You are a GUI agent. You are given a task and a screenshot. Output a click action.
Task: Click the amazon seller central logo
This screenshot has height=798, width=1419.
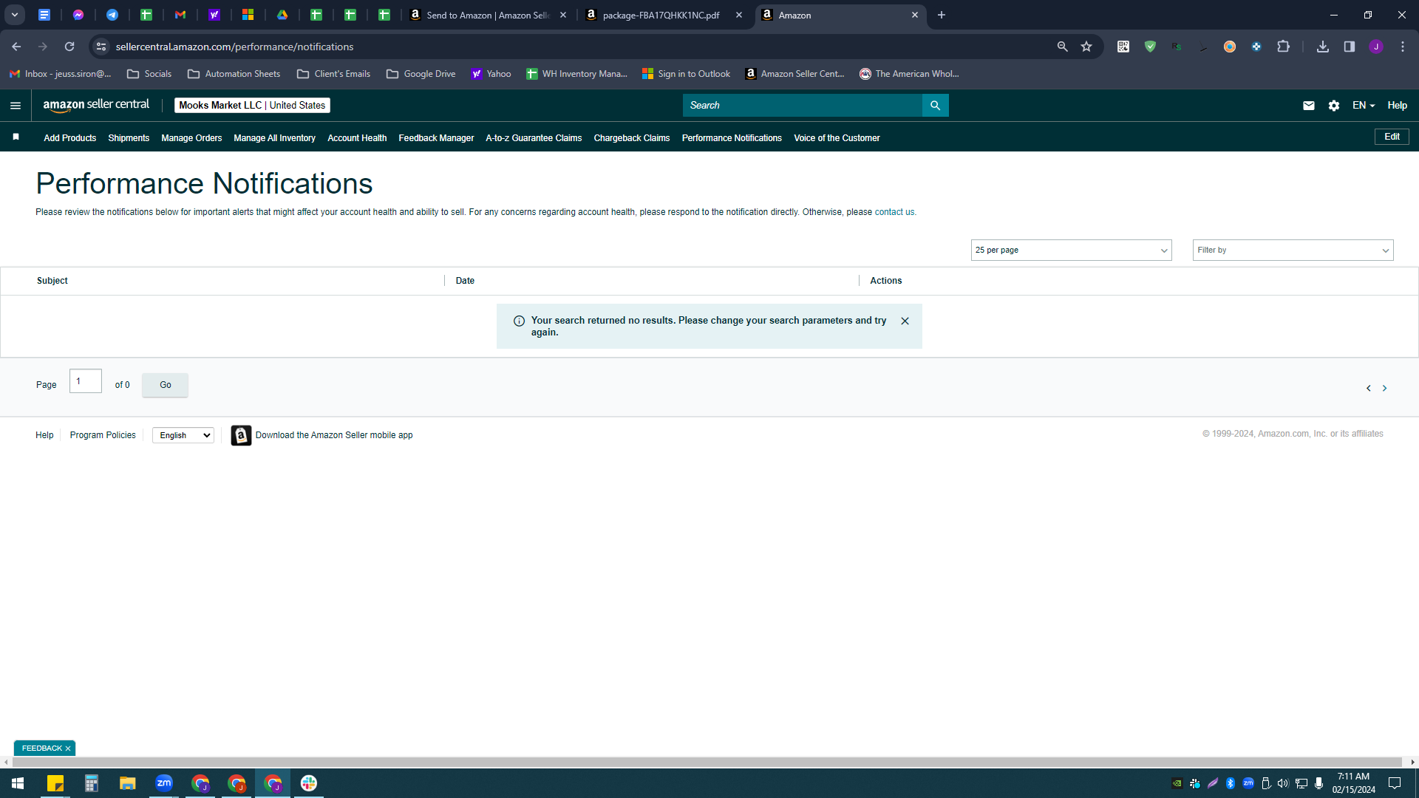point(96,105)
